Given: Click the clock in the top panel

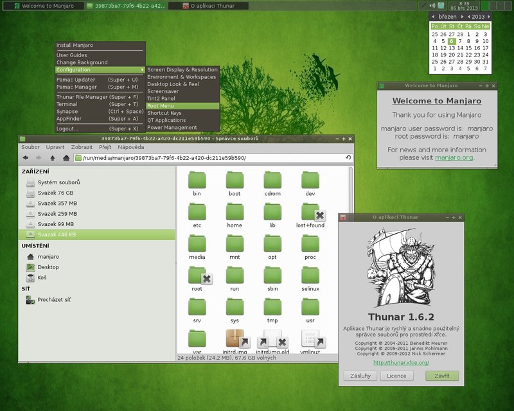Looking at the screenshot, I should pos(464,6).
